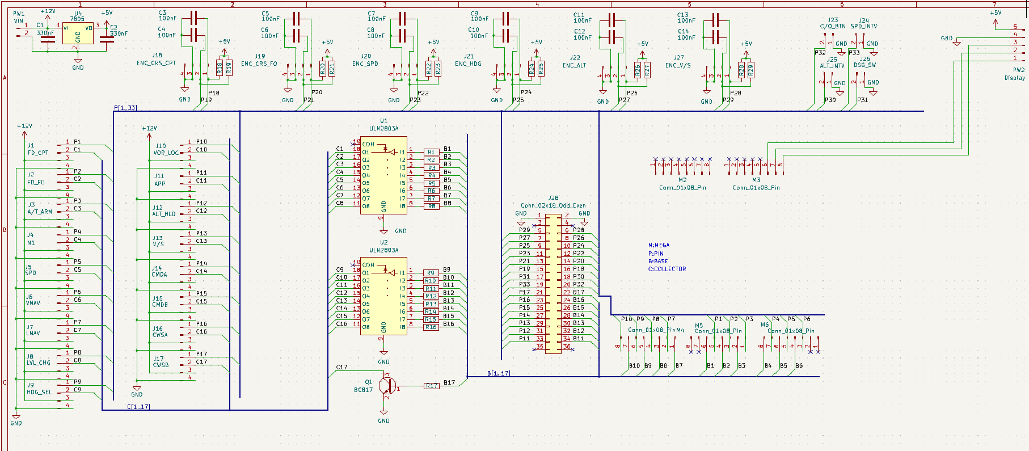Click the J23 C/O_BTN label
Viewport: 1029px width, 451px height.
click(833, 23)
